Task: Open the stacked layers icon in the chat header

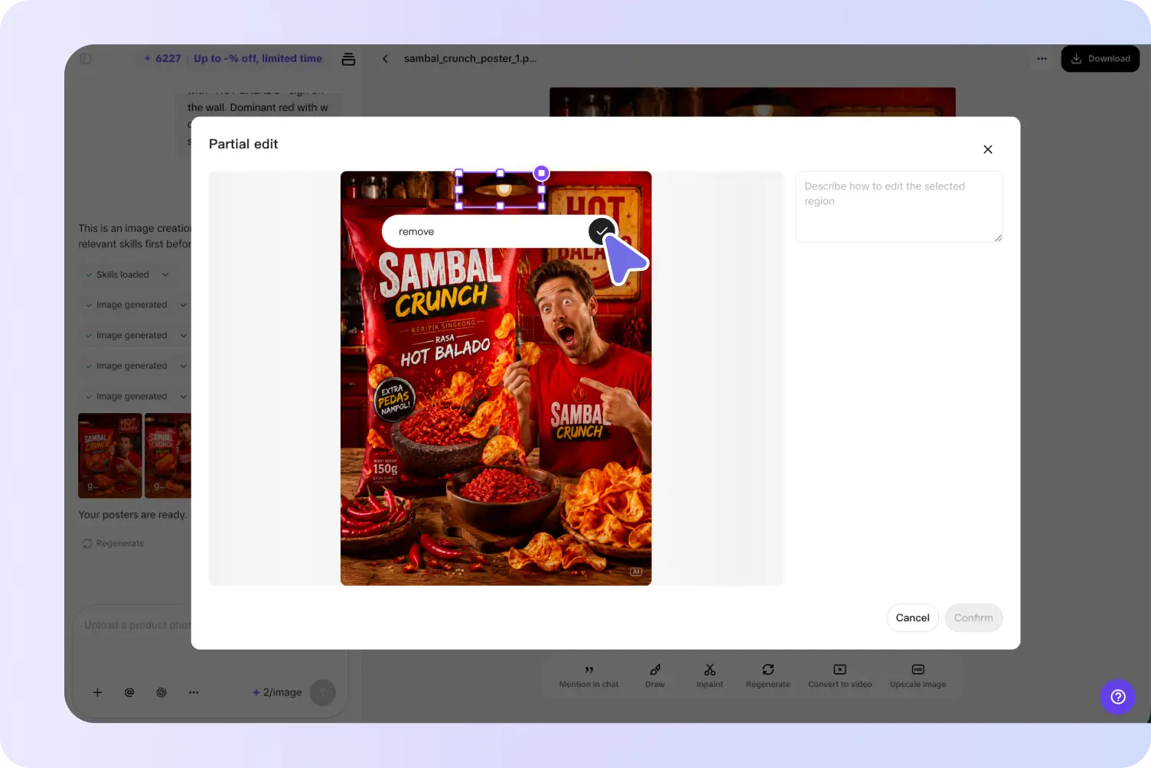Action: point(348,59)
